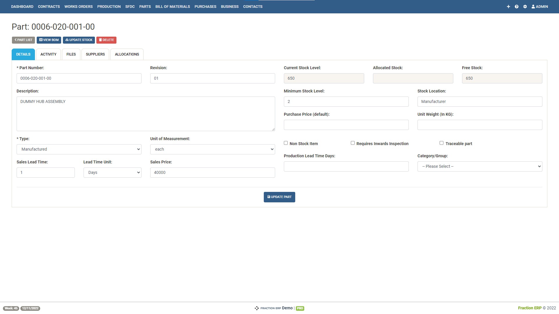559x314 pixels.
Task: Switch to the Suppliers tab
Action: point(95,54)
